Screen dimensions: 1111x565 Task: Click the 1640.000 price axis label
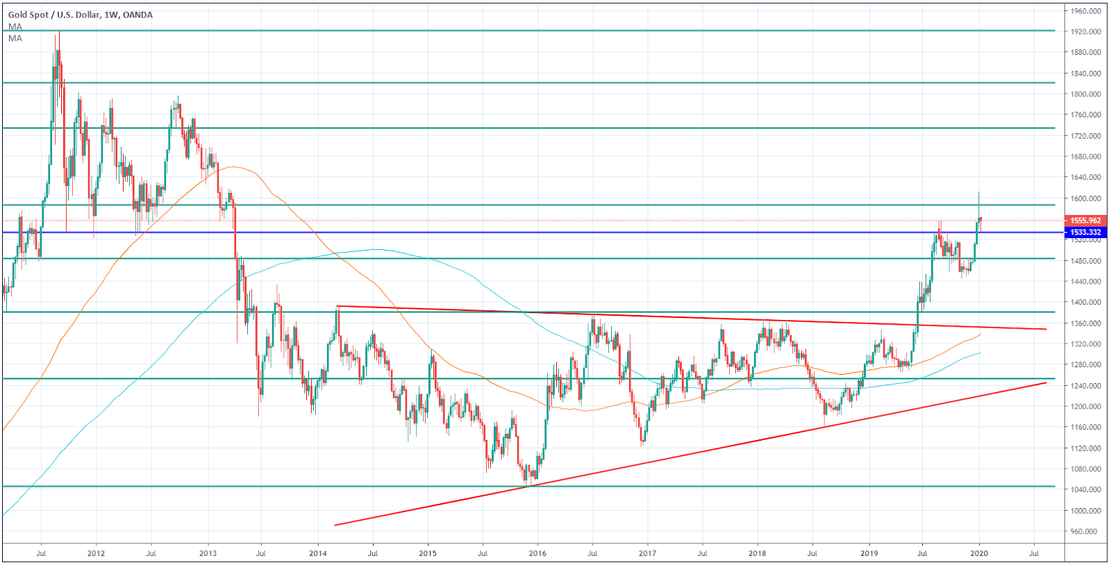tap(1085, 178)
